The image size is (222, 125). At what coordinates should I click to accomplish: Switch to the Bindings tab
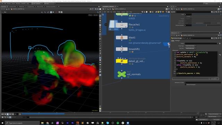pos(177,41)
